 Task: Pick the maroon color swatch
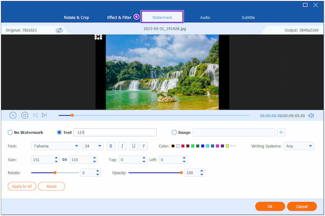[188, 146]
